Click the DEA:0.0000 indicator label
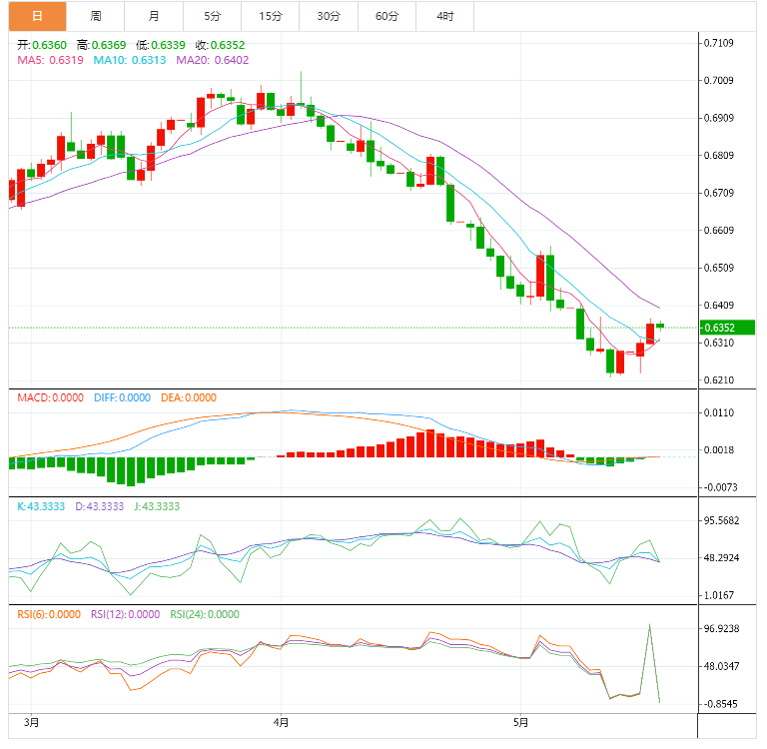This screenshot has width=767, height=749. click(189, 397)
